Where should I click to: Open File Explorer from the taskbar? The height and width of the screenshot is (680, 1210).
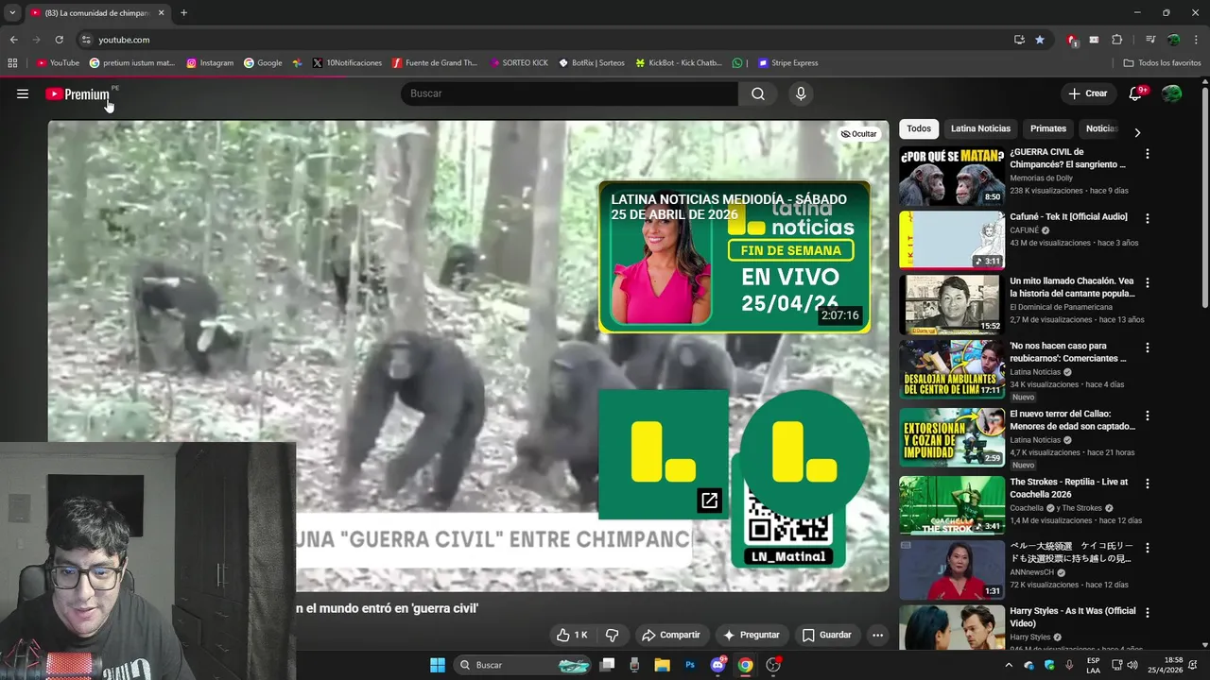(662, 665)
